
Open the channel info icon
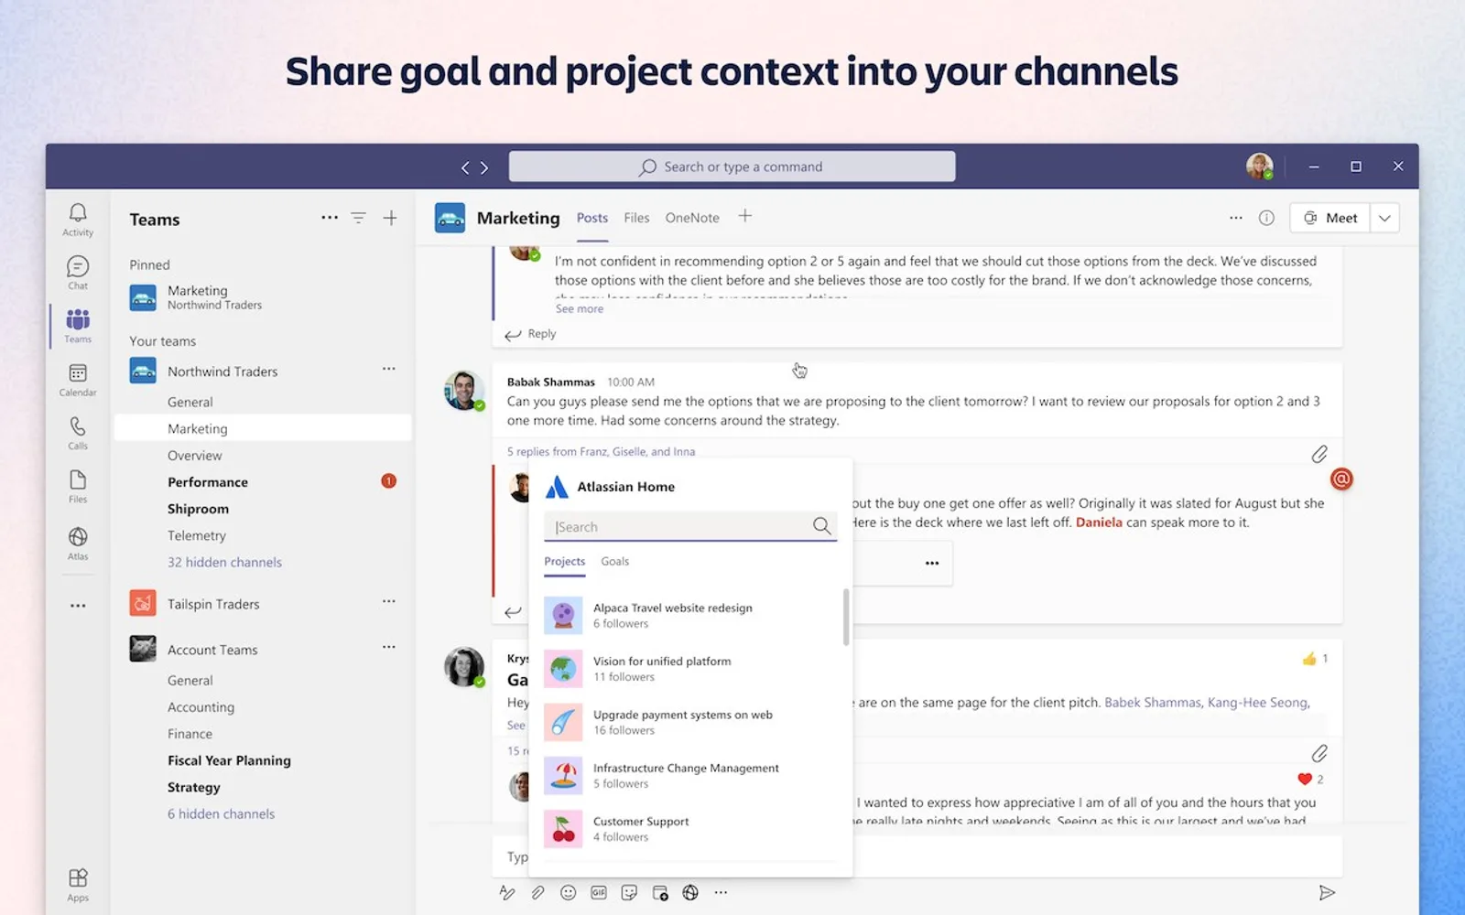click(x=1266, y=218)
